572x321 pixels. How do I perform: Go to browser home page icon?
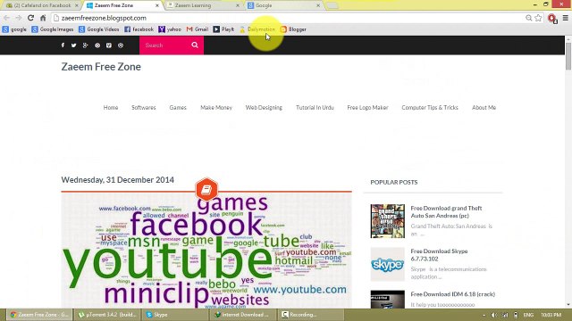[43, 18]
